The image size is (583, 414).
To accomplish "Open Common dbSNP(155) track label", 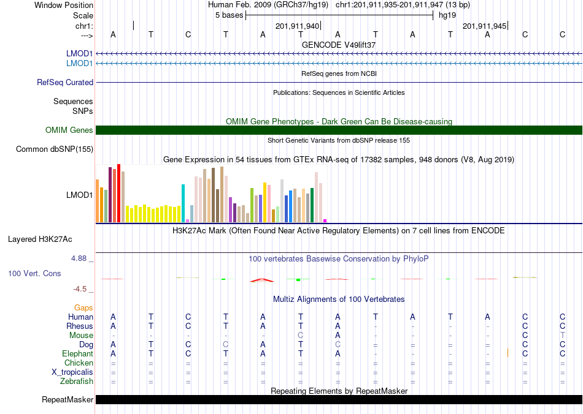I will click(x=54, y=149).
